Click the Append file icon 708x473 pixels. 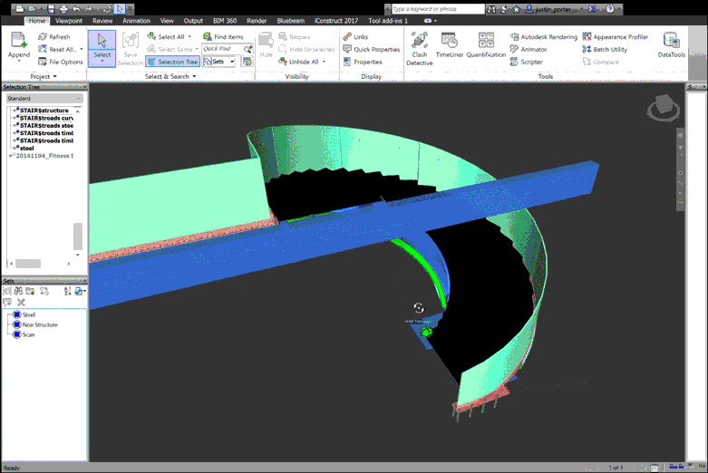point(18,40)
